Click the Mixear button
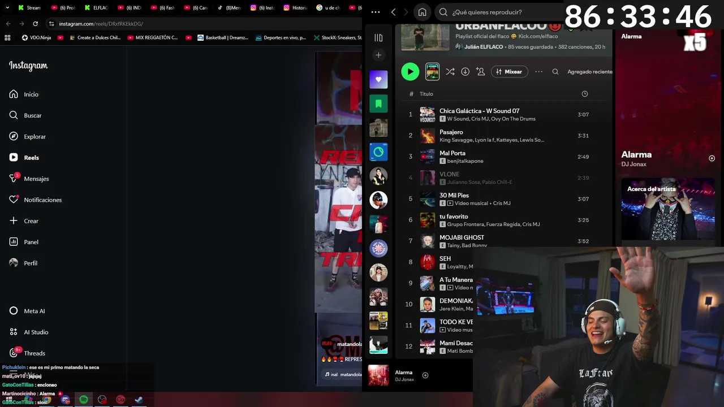 coord(509,72)
